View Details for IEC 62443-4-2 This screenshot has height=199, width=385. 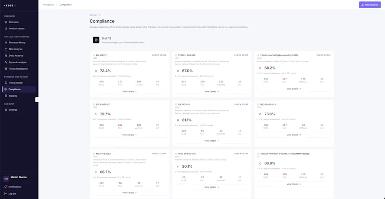[294, 135]
